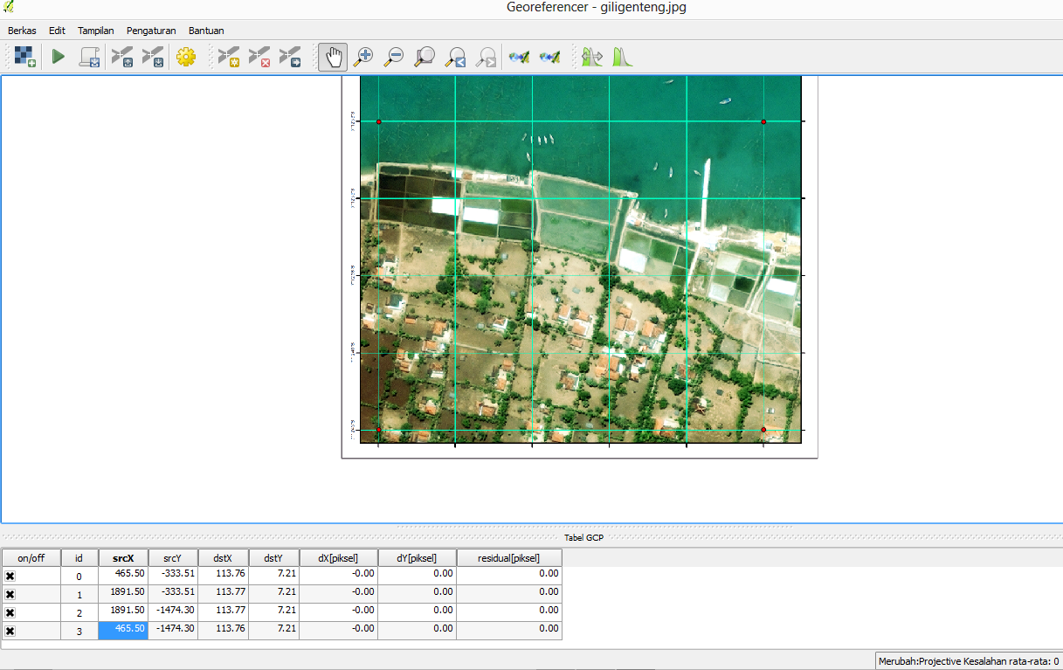Screen dimensions: 1063x670
Task: Load GCP points from a file
Action: (x=121, y=55)
